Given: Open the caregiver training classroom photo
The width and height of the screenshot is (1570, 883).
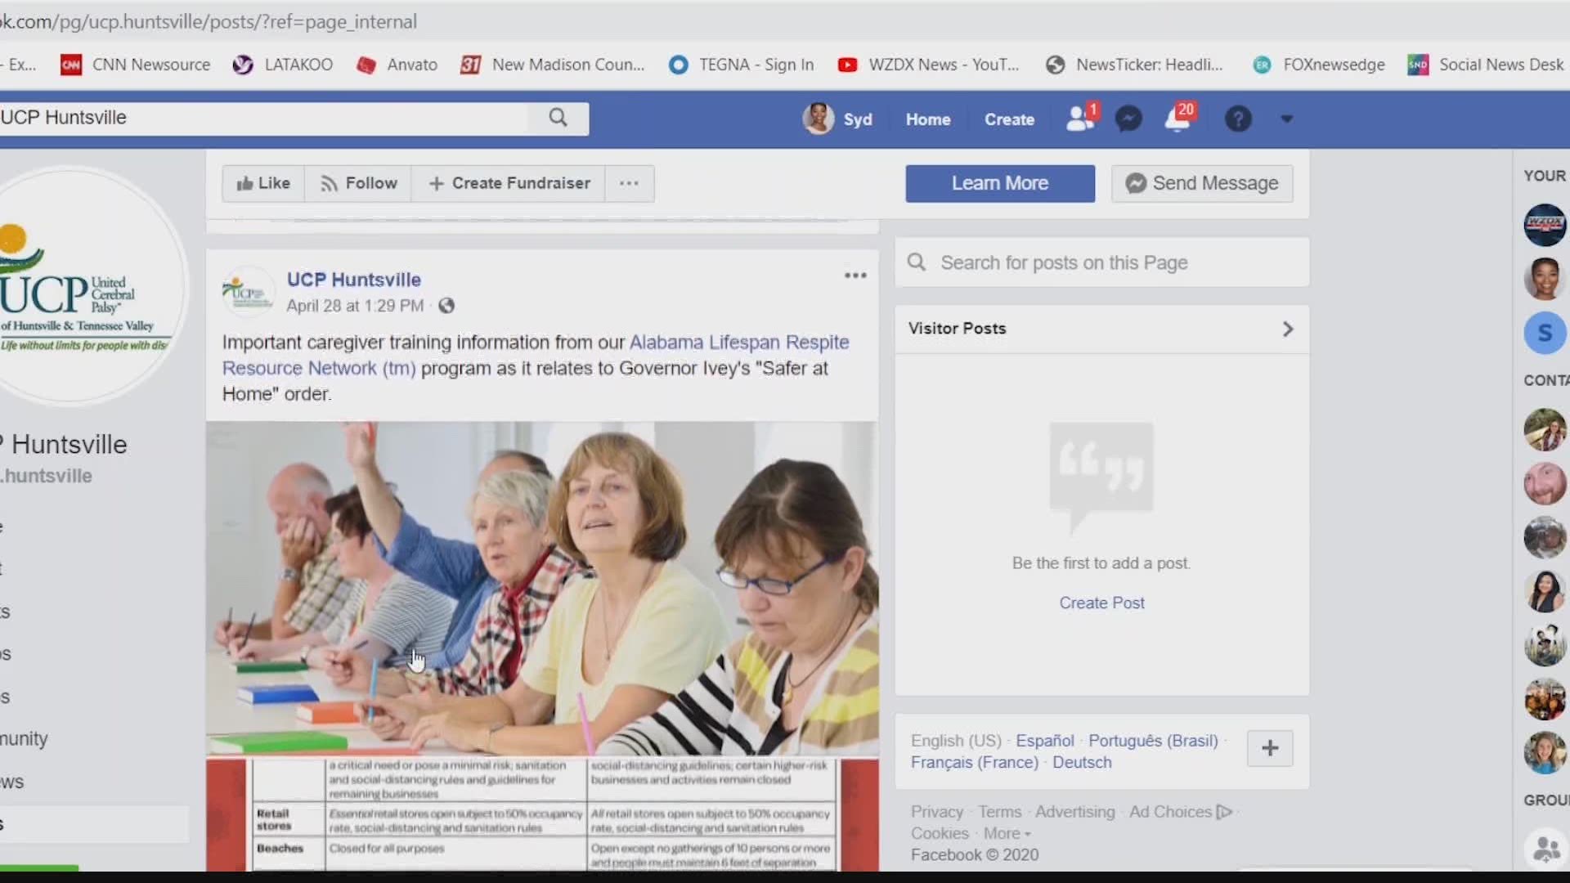Looking at the screenshot, I should [542, 588].
